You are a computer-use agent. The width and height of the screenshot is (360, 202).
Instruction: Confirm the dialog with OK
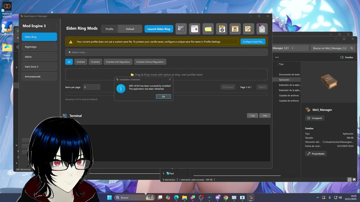[x=163, y=97]
